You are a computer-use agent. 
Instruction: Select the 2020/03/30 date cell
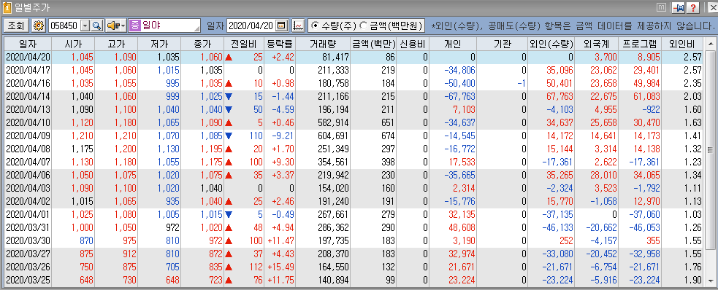pos(28,240)
